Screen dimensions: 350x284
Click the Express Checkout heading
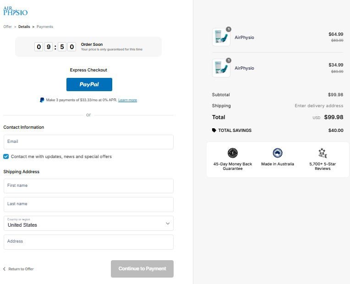pyautogui.click(x=88, y=70)
